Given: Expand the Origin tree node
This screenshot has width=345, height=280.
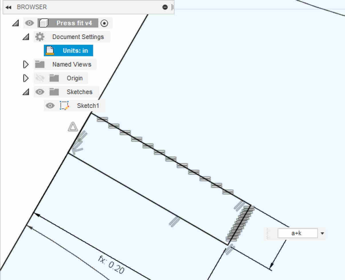Looking at the screenshot, I should (26, 78).
